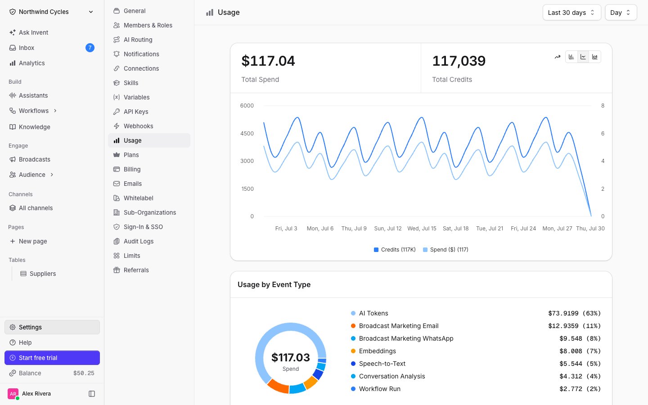Click the Embeddings color dot
Image resolution: width=648 pixels, height=405 pixels.
(353, 351)
